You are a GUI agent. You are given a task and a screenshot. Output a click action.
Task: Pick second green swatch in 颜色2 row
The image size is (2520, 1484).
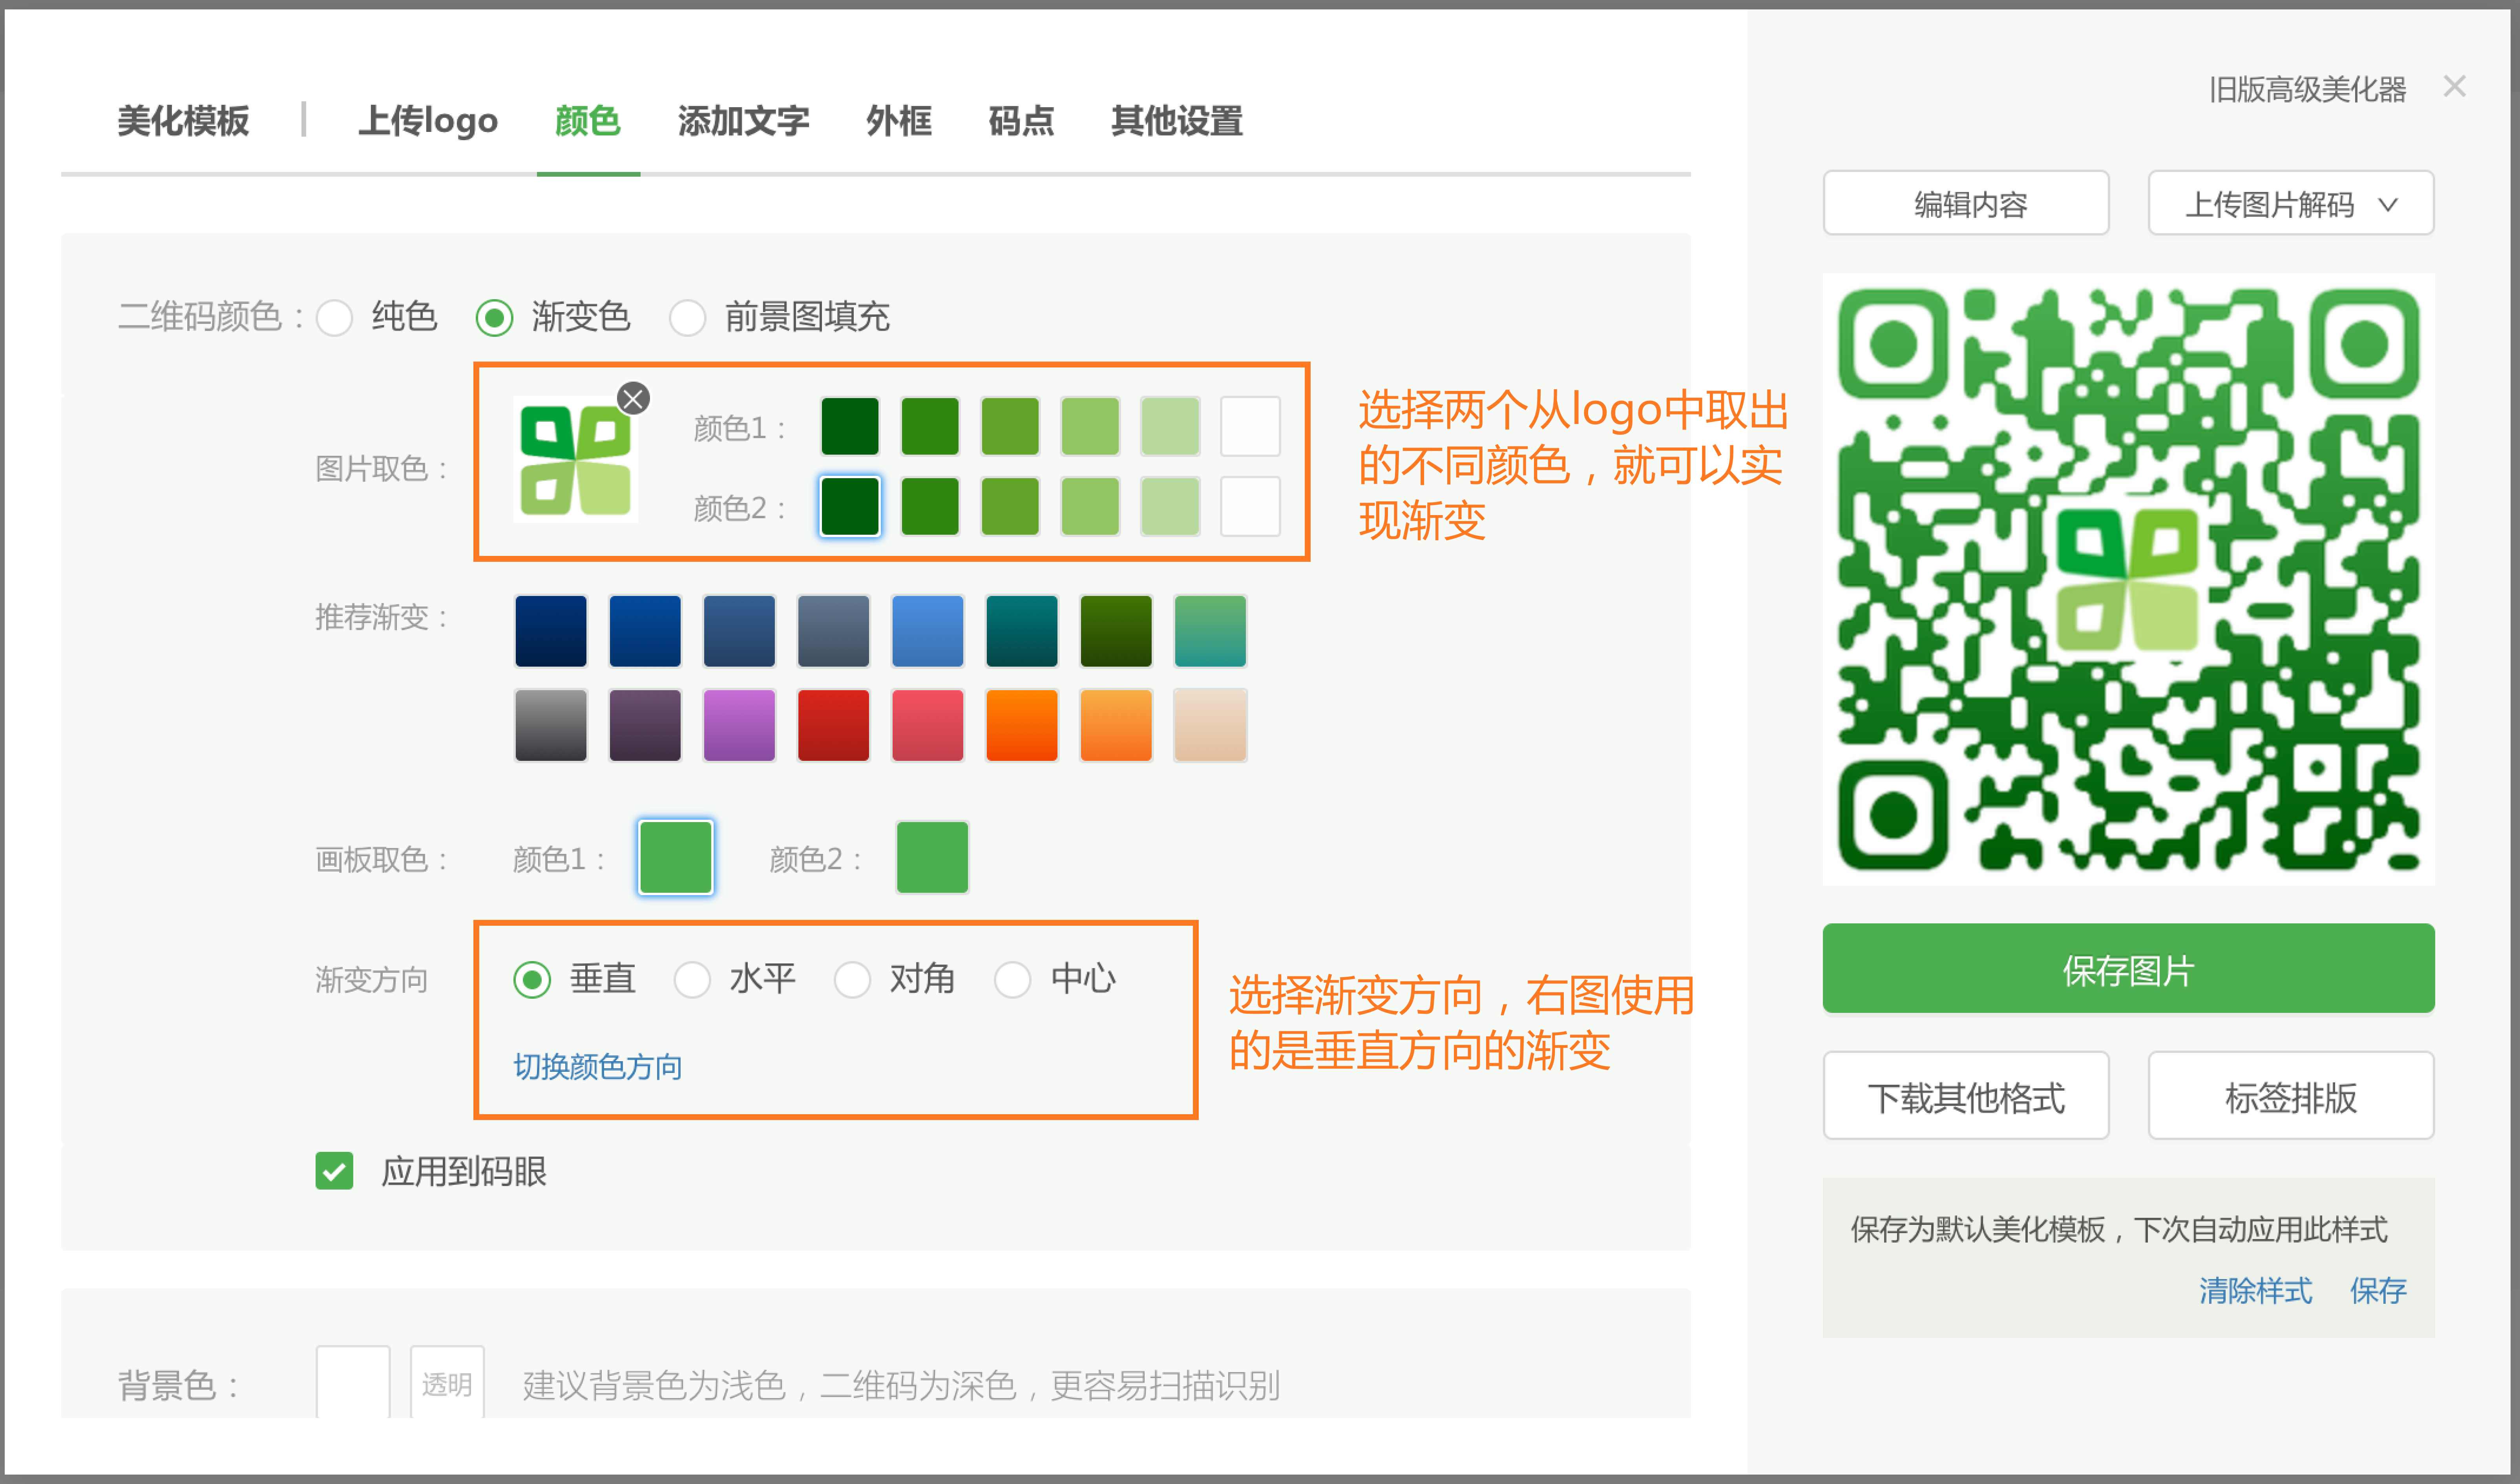click(x=930, y=506)
